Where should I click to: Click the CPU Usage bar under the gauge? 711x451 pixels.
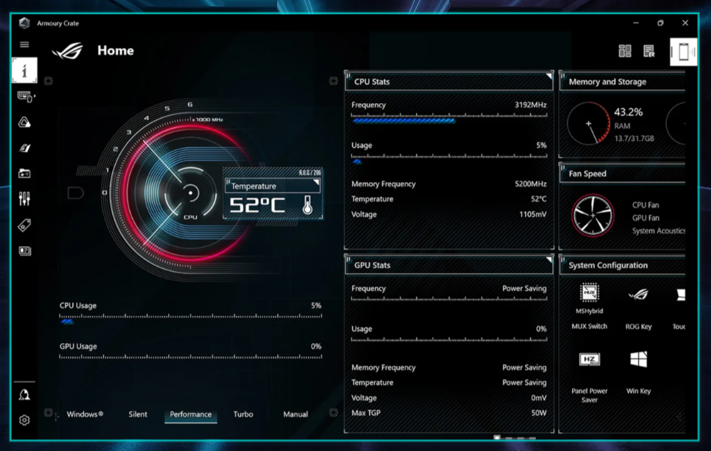[191, 318]
